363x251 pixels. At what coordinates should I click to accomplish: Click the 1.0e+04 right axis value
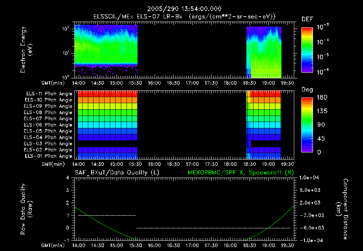pos(309,178)
